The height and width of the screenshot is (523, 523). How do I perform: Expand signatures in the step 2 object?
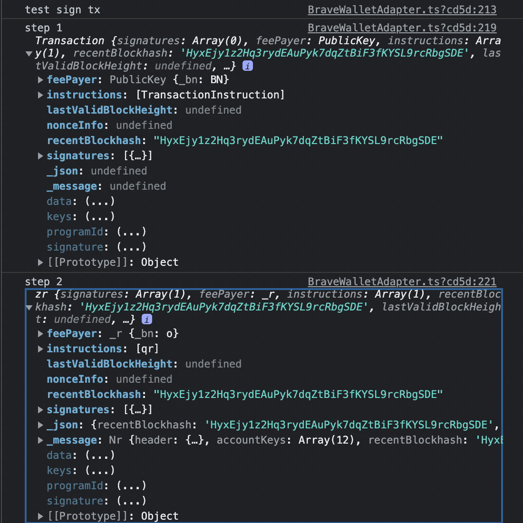click(40, 409)
